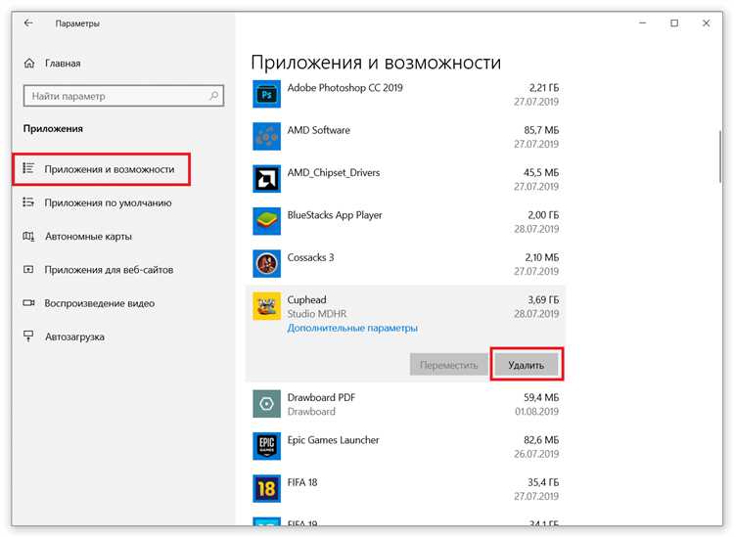Click Studio MDHR publisher text

tap(317, 314)
